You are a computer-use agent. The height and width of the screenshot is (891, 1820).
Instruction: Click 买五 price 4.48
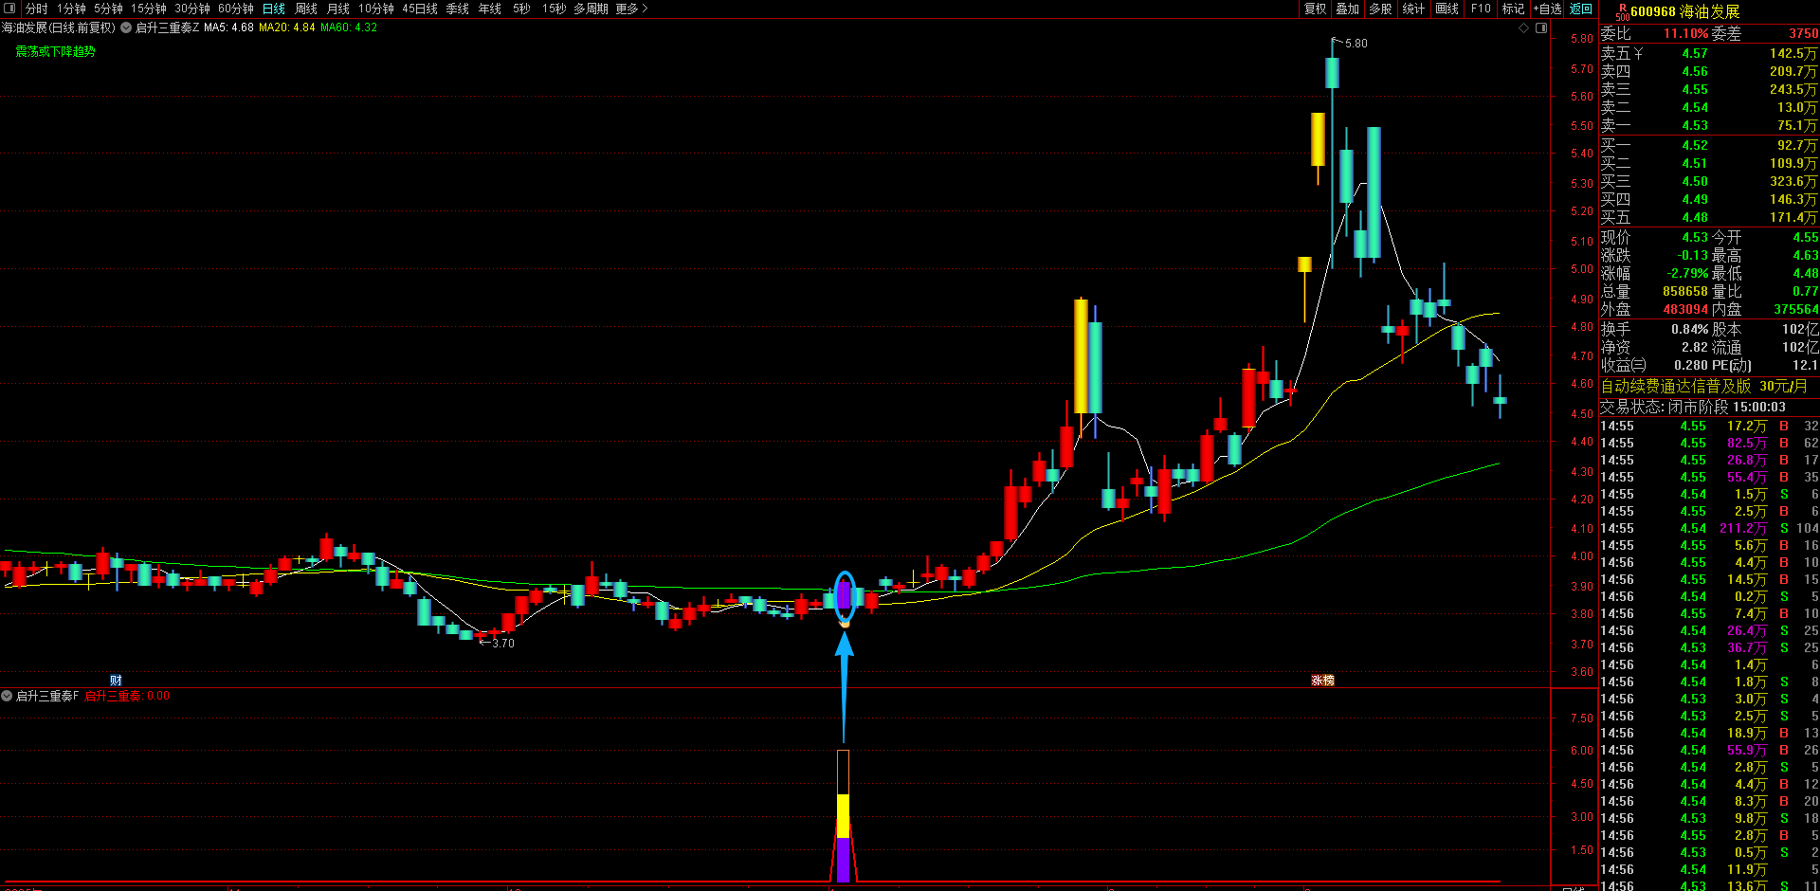point(1695,218)
